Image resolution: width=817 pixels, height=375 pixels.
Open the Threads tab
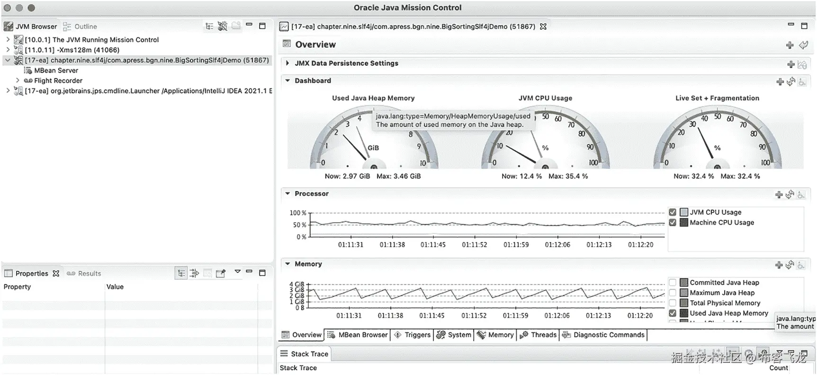538,335
